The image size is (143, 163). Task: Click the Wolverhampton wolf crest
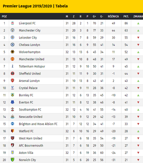(12, 52)
